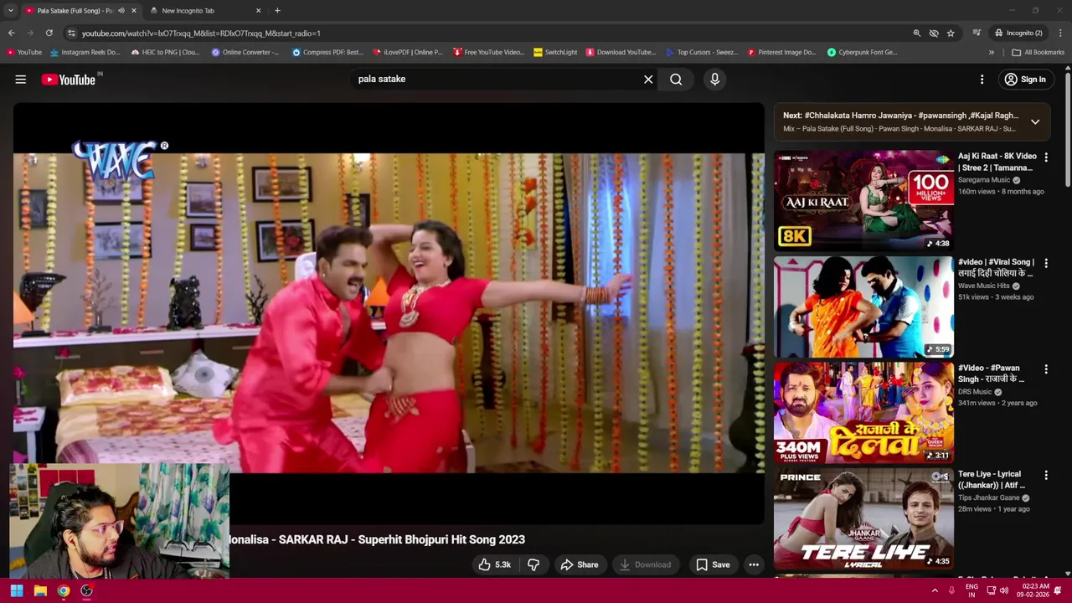Open media control in browser toolbar
The image size is (1072, 603).
977,33
